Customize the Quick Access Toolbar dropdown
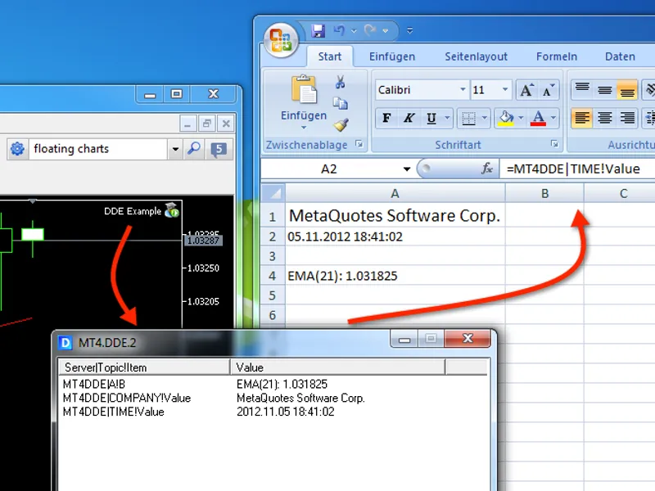The width and height of the screenshot is (655, 491). tap(410, 30)
